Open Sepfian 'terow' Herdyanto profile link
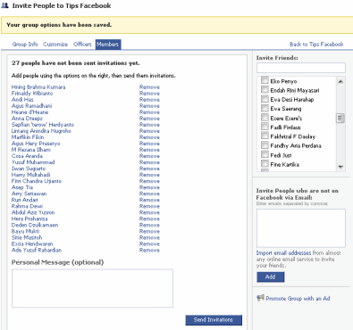This screenshot has width=353, height=330. coord(43,125)
